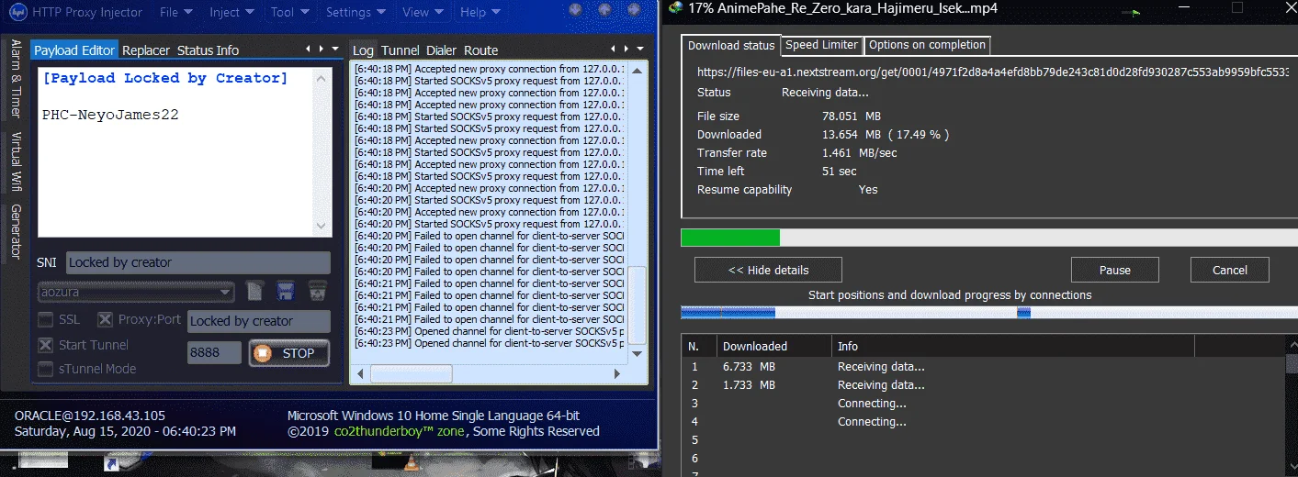
Task: Click the Proxy:Port Locked by creator field
Action: point(259,321)
